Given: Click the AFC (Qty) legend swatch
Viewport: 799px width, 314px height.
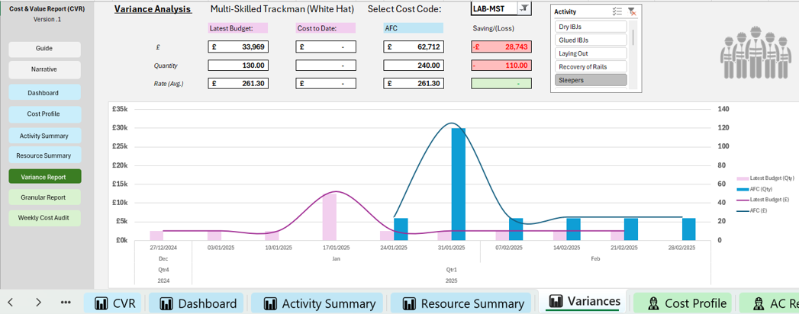Looking at the screenshot, I should point(743,189).
